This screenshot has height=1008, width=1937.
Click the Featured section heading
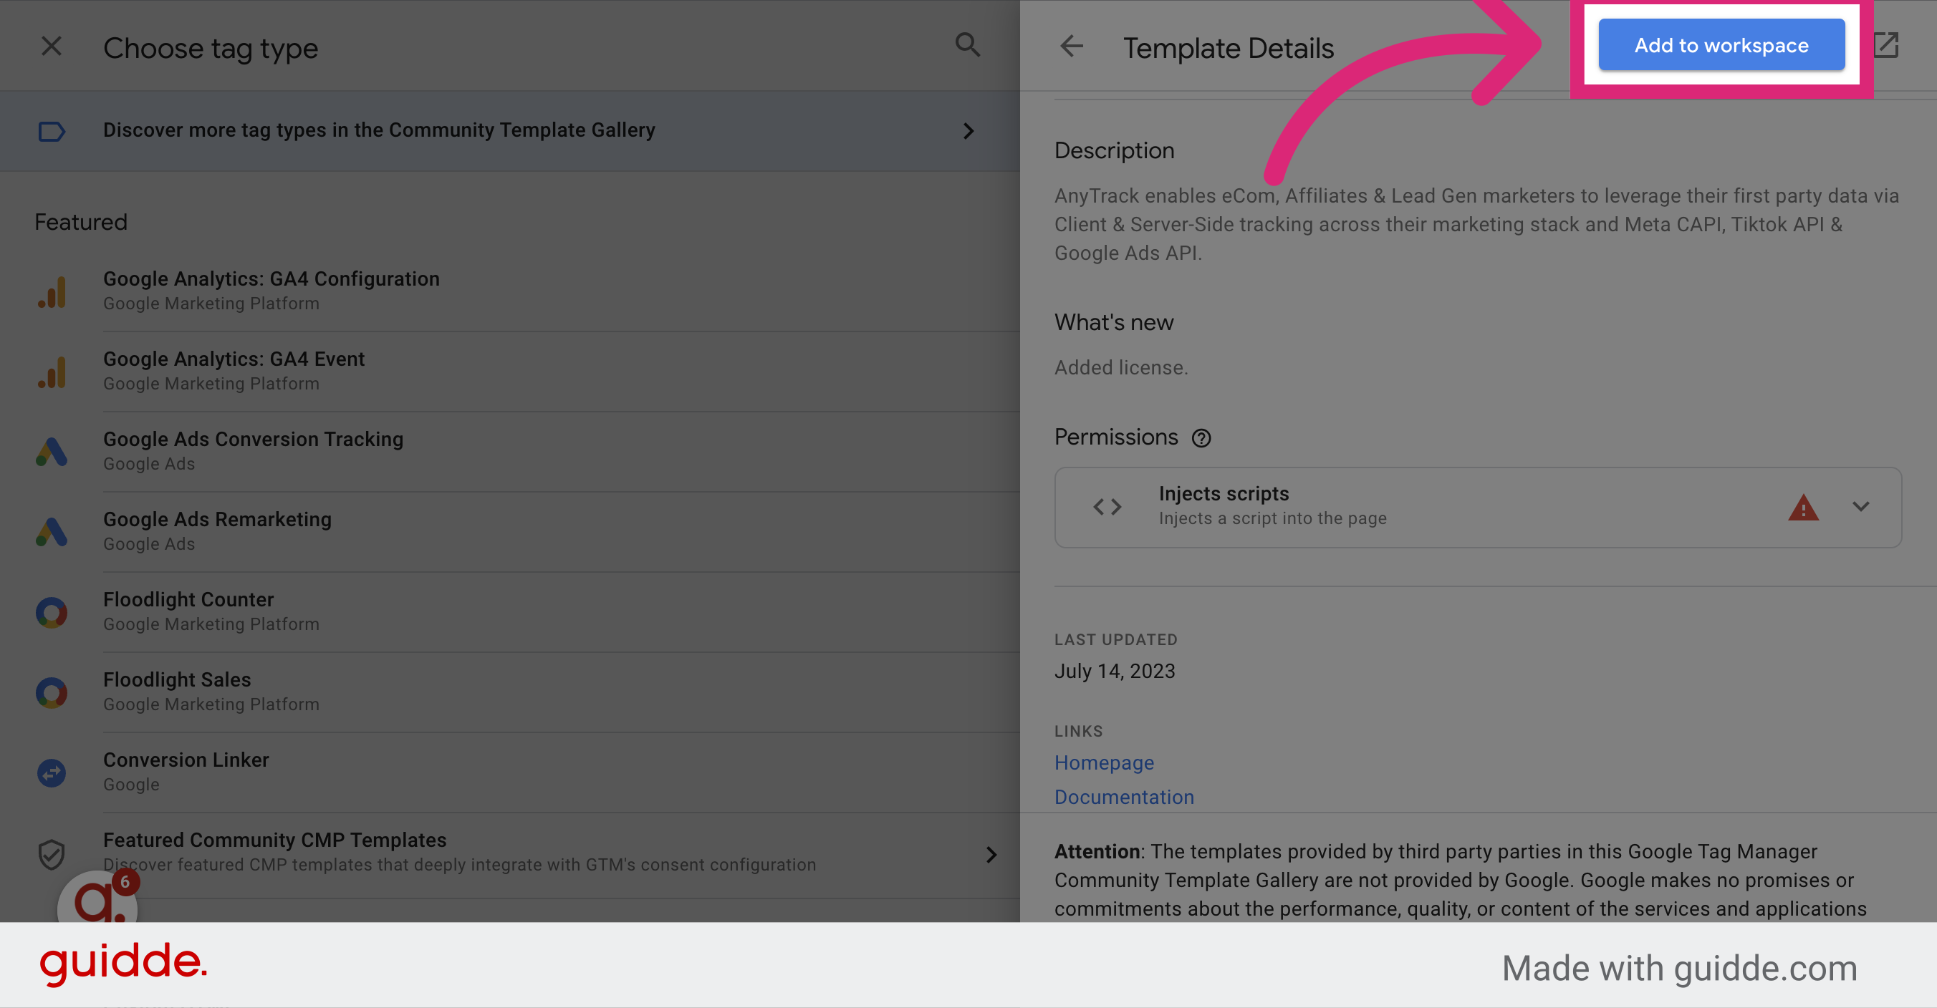pyautogui.click(x=81, y=223)
